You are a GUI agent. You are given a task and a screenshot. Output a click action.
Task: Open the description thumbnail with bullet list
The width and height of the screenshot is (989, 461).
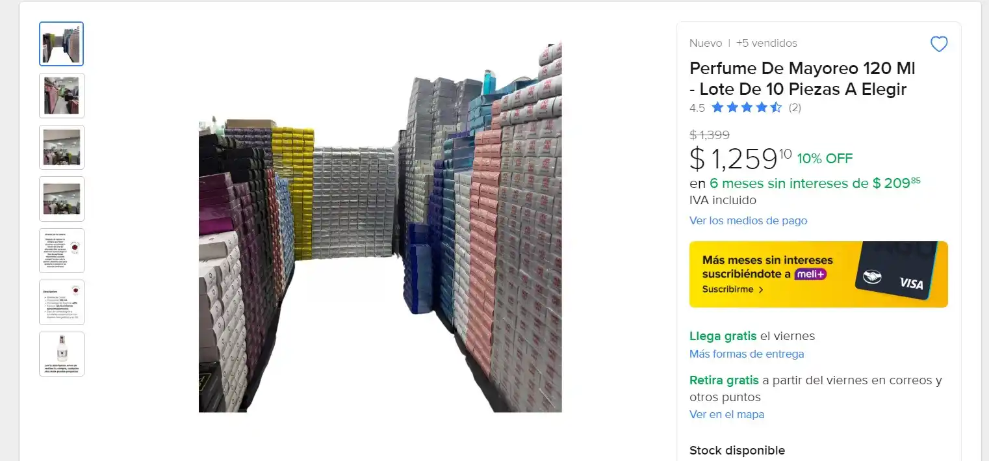tap(62, 302)
